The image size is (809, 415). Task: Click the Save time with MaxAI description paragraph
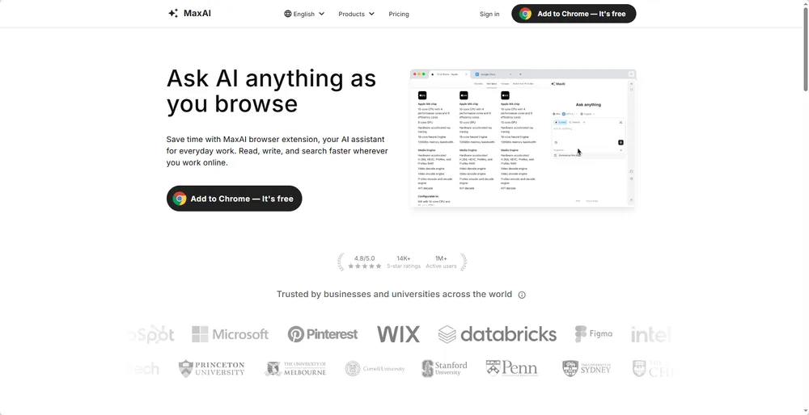tap(277, 151)
